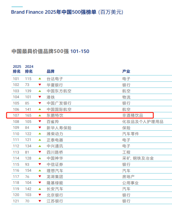Select the brand name 理想汽车
Viewport: 172px width, 205px height.
[x=55, y=170]
